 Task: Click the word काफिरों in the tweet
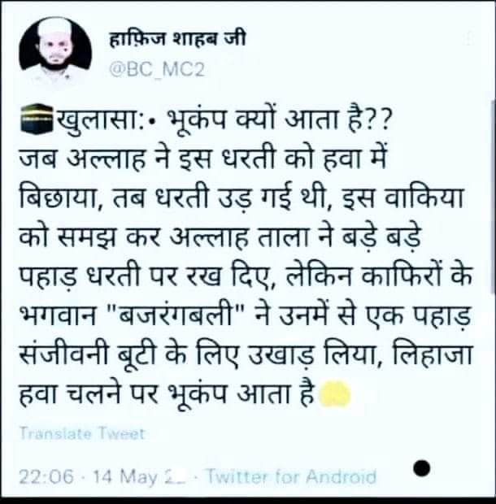coord(400,276)
